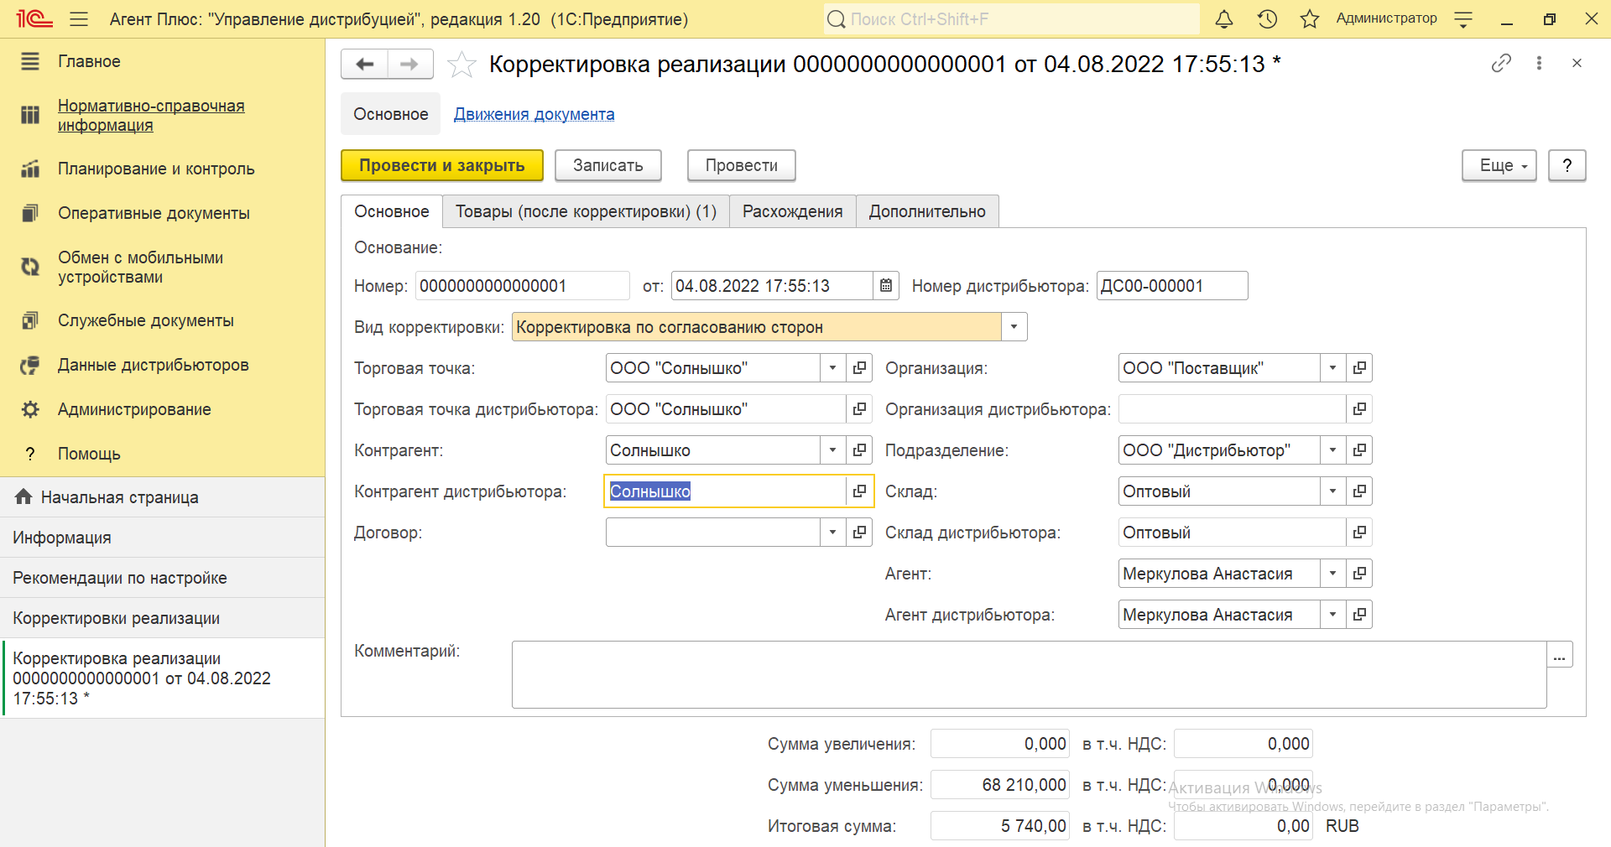Click Номер дистрибьютора field
Screen dimensions: 1611x847
1172,286
